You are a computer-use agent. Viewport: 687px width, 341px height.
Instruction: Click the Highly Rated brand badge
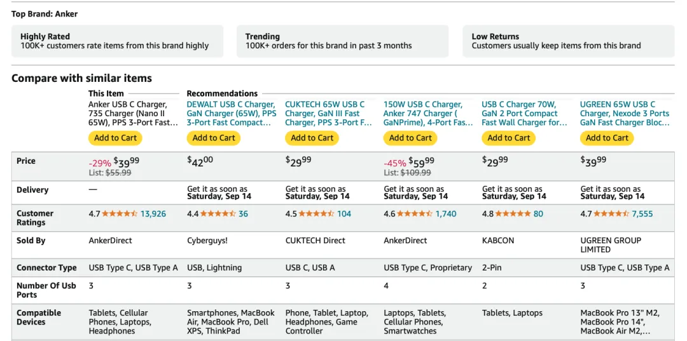(118, 41)
